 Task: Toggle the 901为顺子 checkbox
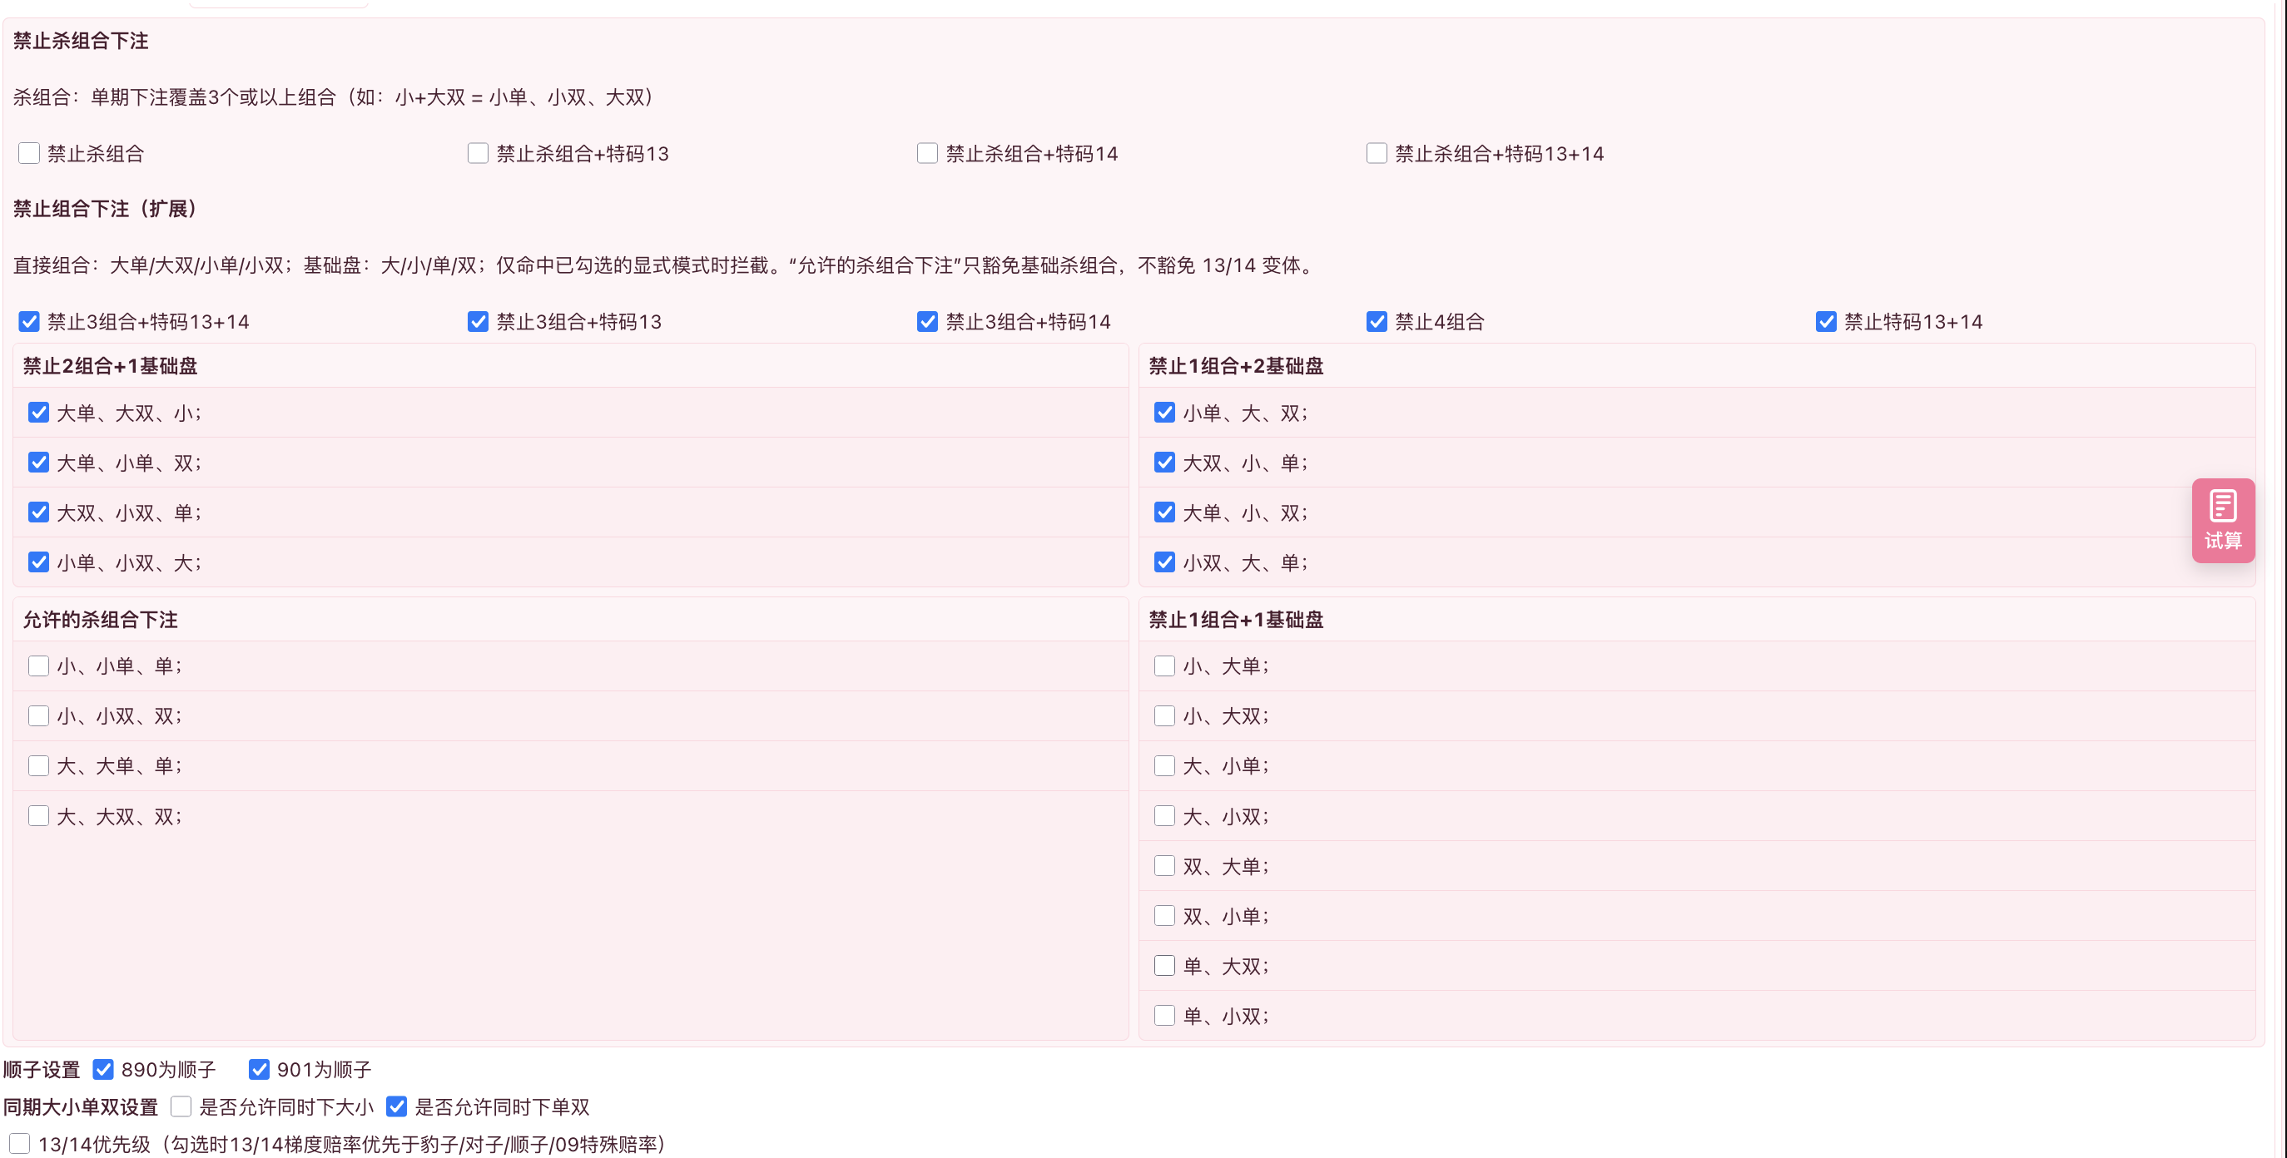click(x=258, y=1069)
